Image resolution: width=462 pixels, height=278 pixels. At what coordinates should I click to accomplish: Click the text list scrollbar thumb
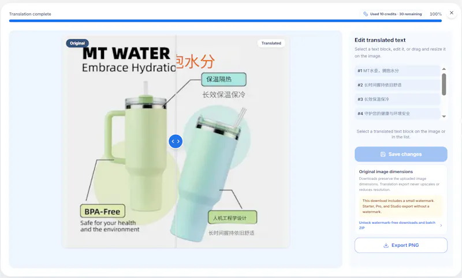[x=444, y=84]
